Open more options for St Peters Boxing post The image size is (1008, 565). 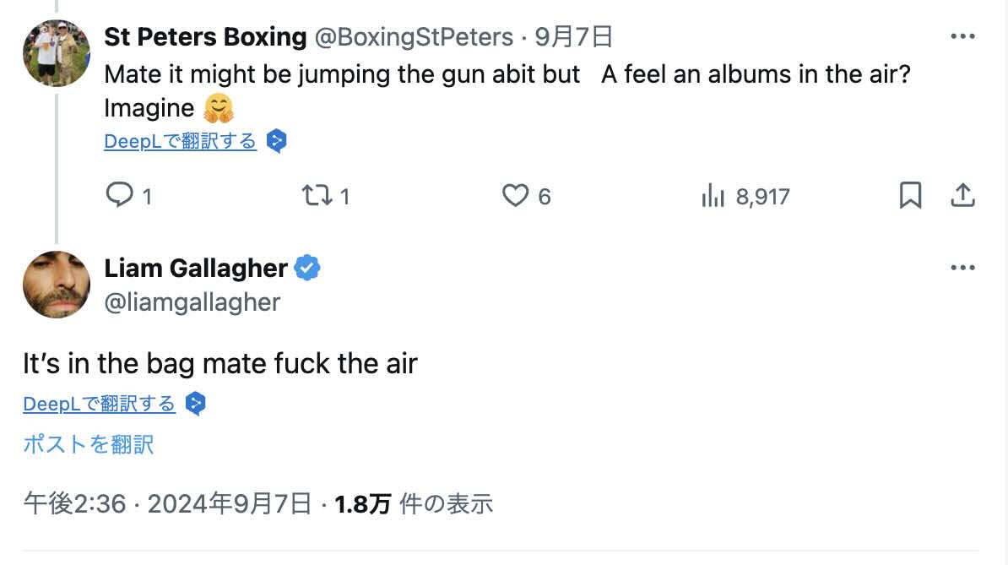click(x=962, y=36)
